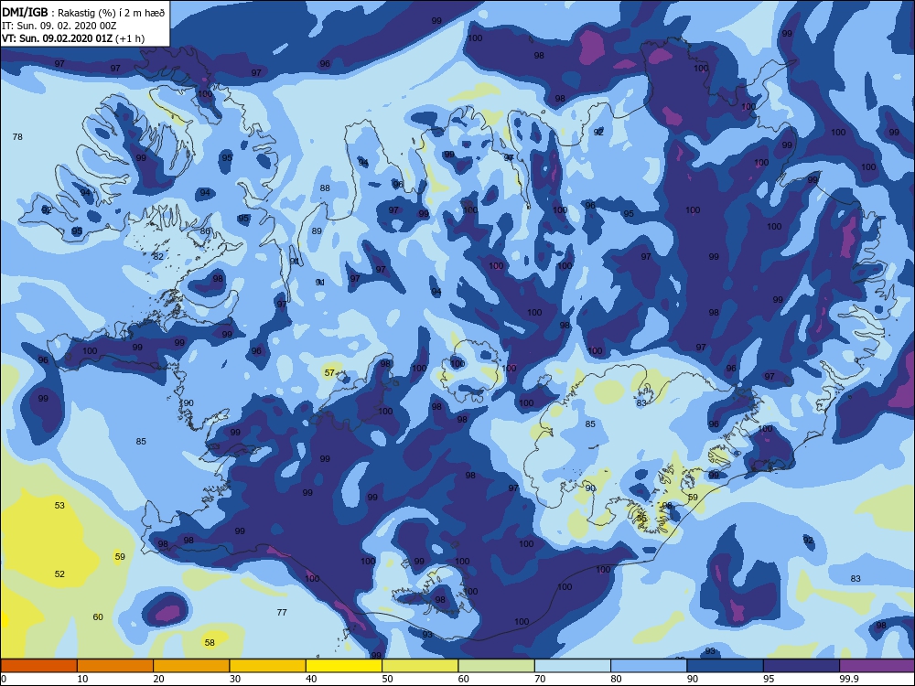This screenshot has width=915, height=686.
Task: Click the humidity value '89' on the map
Action: point(317,231)
